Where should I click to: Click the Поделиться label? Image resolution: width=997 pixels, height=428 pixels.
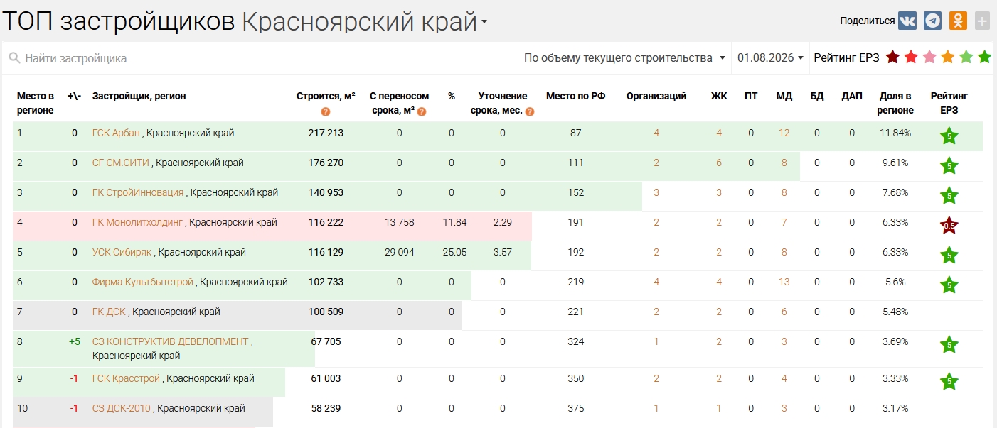pos(867,21)
